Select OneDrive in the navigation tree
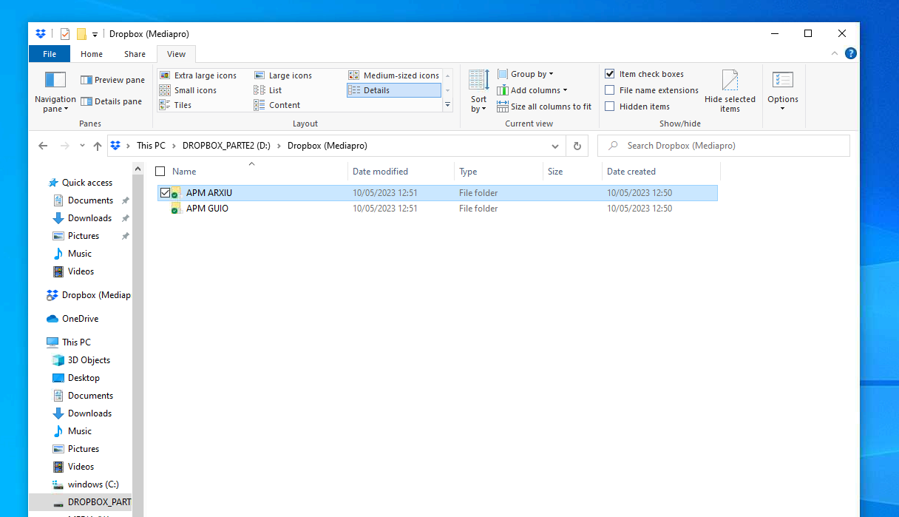The width and height of the screenshot is (899, 517). coord(80,319)
